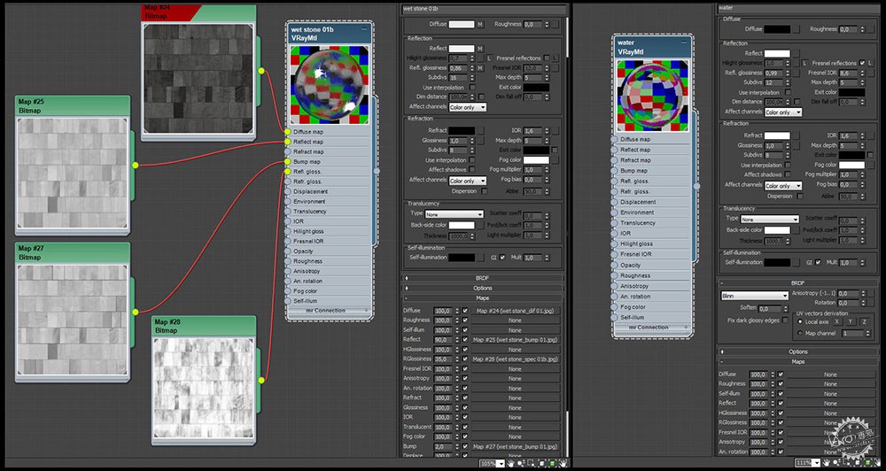Click the green zoom extents selected icon, left editor
Screen dimensions: 886x471
pos(553,463)
